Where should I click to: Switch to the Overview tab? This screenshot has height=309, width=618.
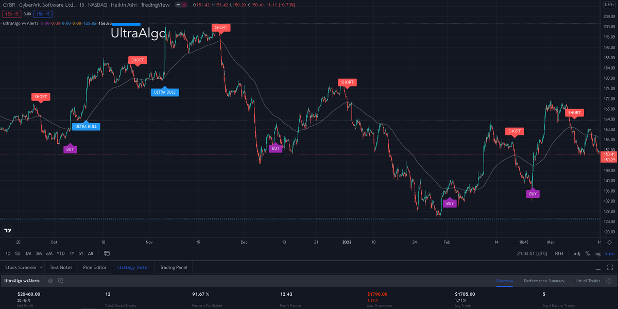point(505,281)
